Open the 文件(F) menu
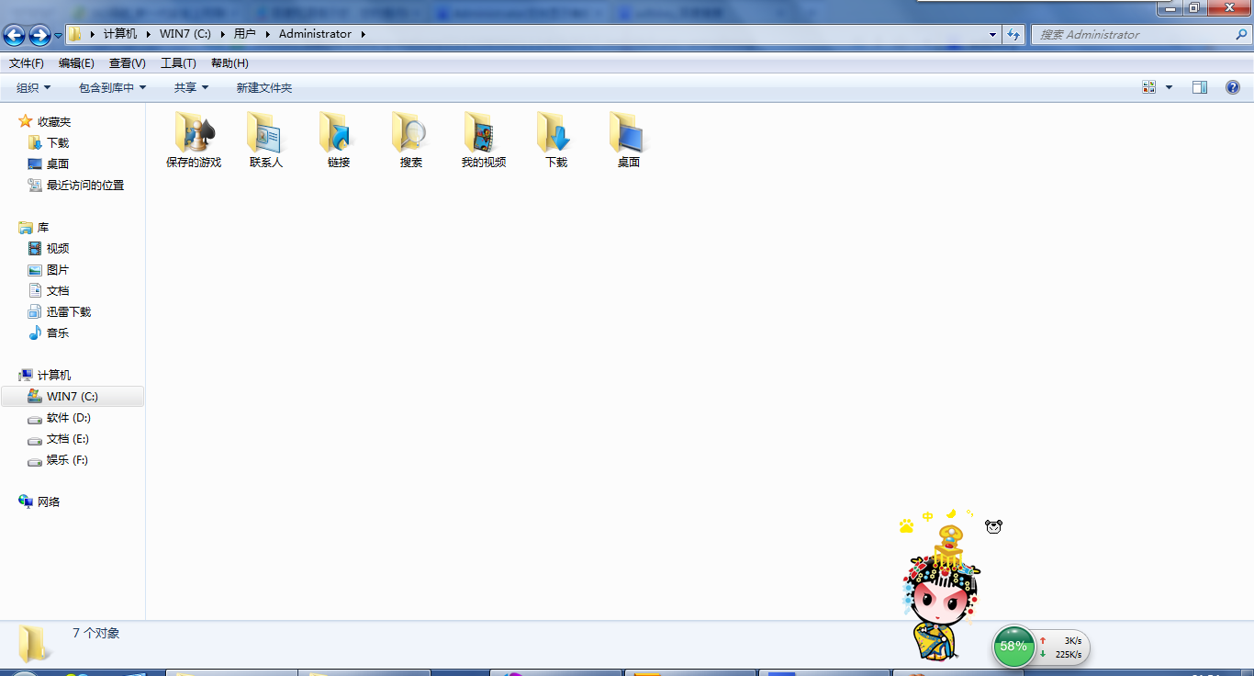This screenshot has width=1254, height=676. 27,63
